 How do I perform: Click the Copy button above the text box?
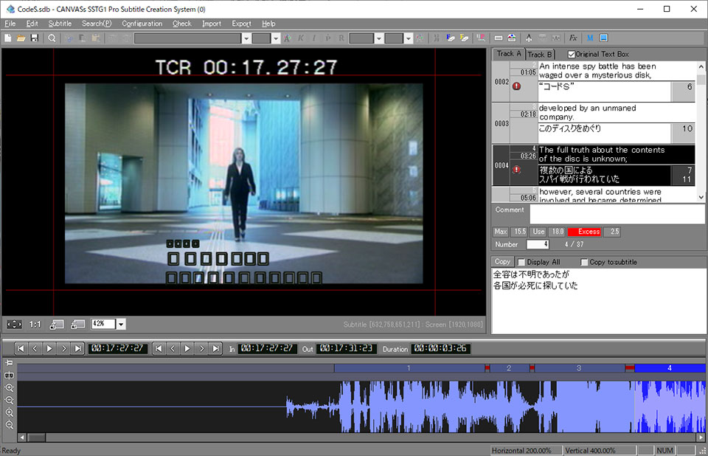point(502,262)
